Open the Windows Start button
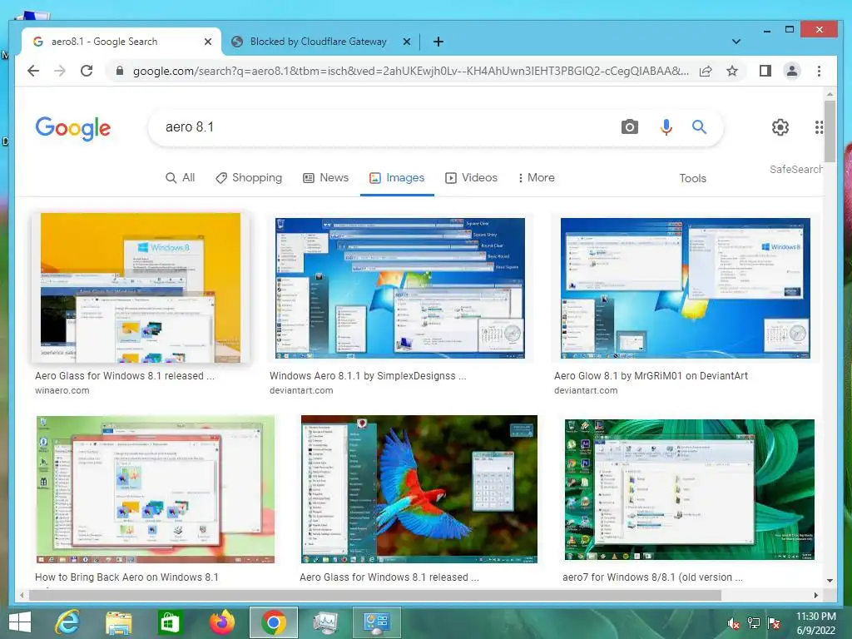Screen dimensions: 852x639 [x=20, y=622]
